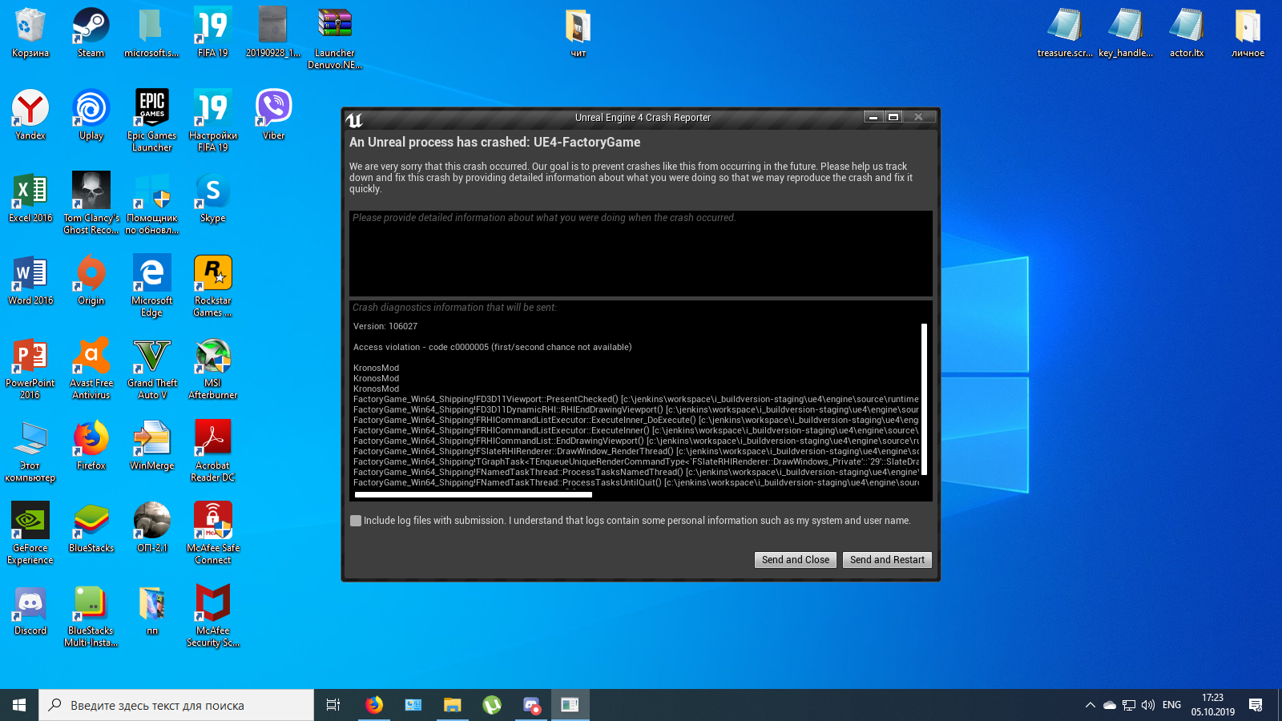
Task: Open Microsoft Edge desktop shortcut
Action: click(151, 285)
